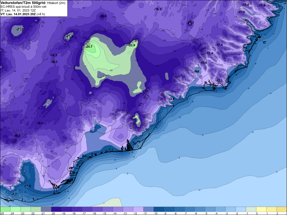Click the coldest temperature label -24.7

(89, 47)
